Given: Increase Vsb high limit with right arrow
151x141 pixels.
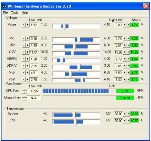Looking at the screenshot, I should click(x=128, y=73).
